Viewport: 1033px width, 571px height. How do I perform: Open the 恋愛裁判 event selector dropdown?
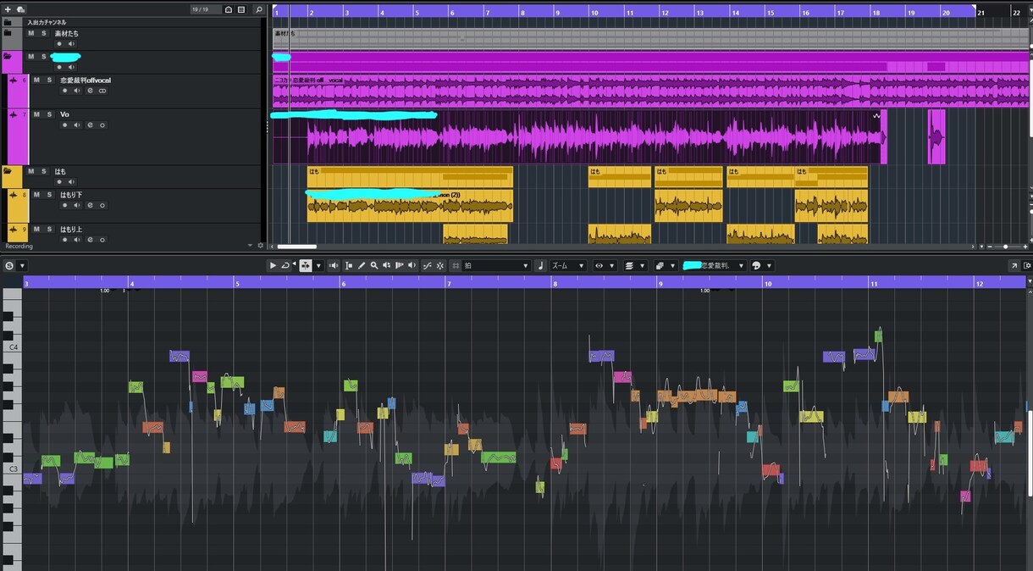coord(714,265)
